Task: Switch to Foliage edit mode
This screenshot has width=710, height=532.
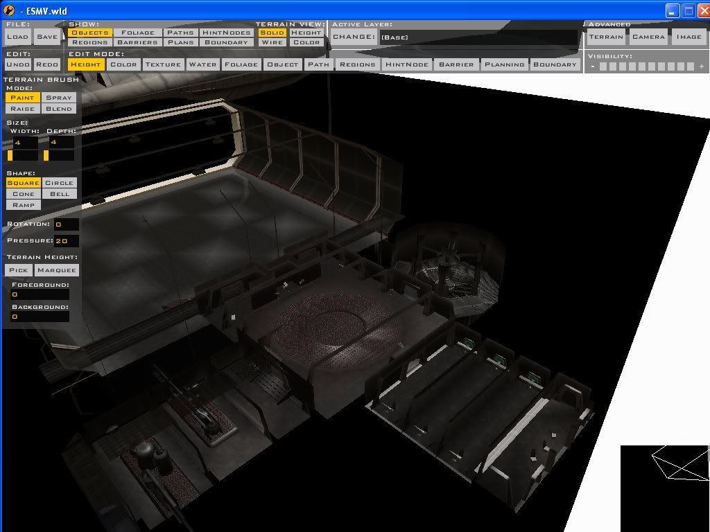Action: 241,64
